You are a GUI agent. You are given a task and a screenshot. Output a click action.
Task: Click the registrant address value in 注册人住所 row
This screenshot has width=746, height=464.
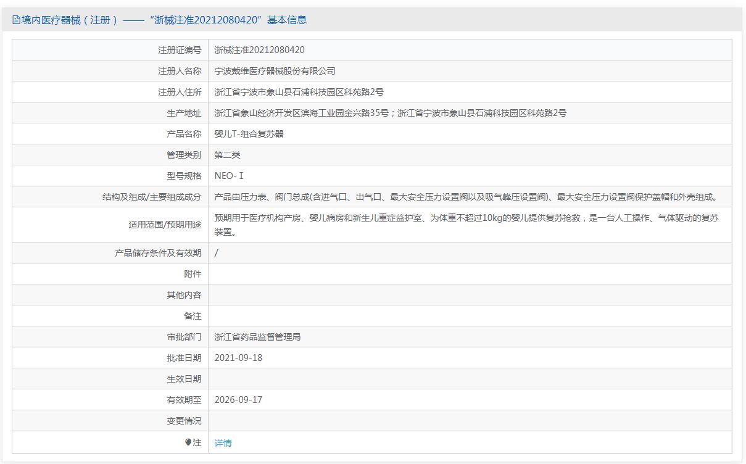click(299, 92)
